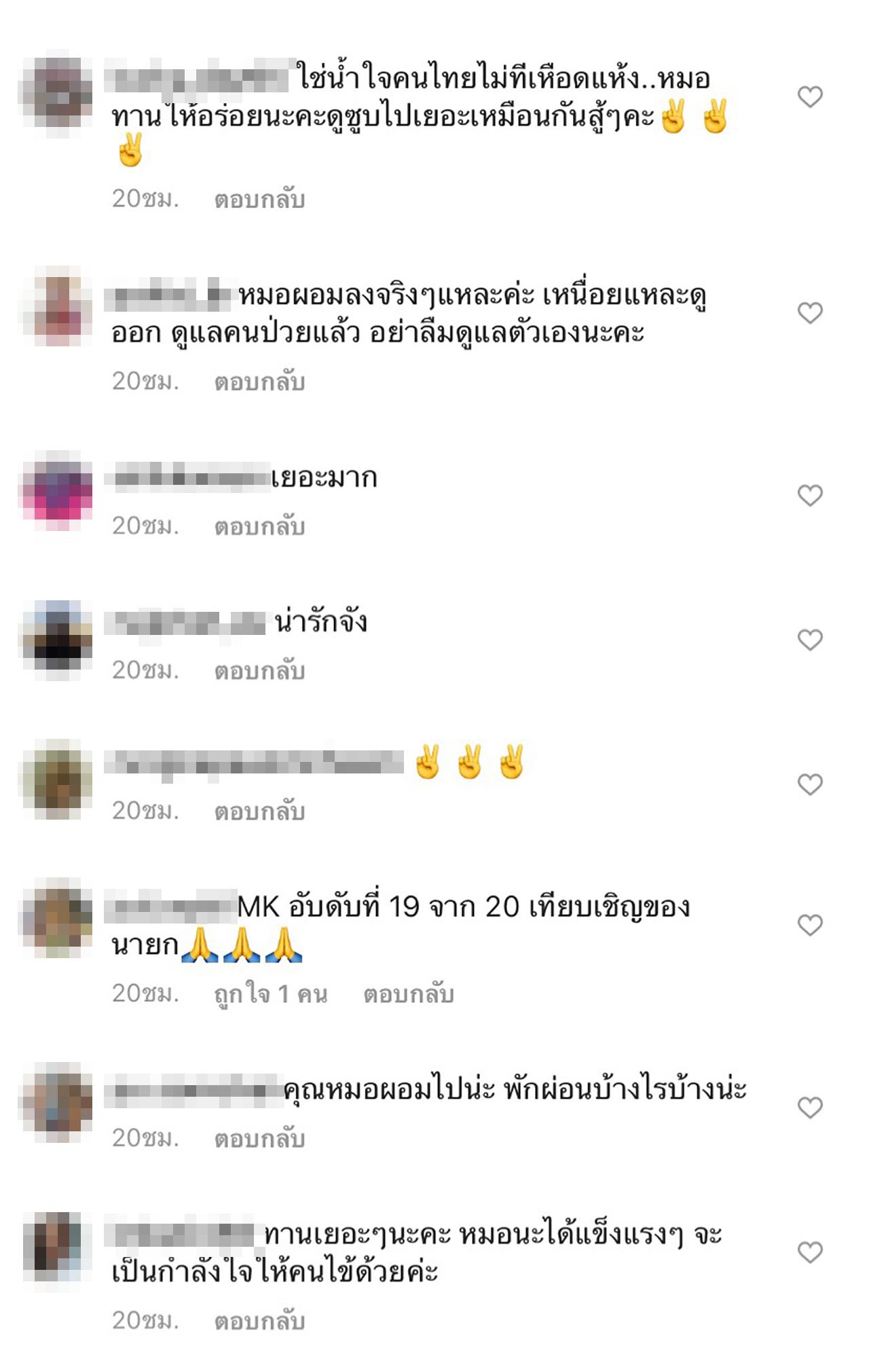Viewport: 869px width, 1369px height.
Task: Reply to the 'น่ารักจัง' comment
Action: [259, 671]
